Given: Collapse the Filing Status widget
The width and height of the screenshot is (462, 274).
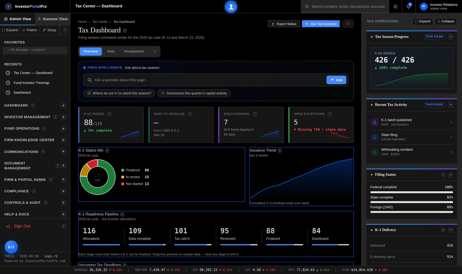Looking at the screenshot, I should [x=451, y=175].
